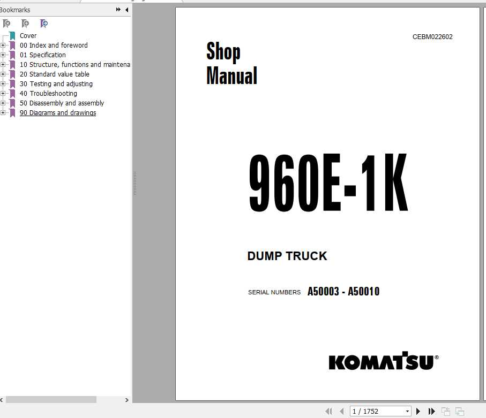Open the 20 Standard value table bookmark
Viewport: 486px width, 418px height.
point(55,74)
